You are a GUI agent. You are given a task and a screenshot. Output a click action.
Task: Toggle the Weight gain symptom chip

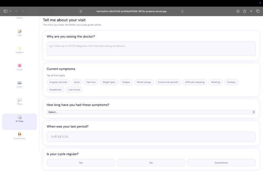(x=109, y=82)
